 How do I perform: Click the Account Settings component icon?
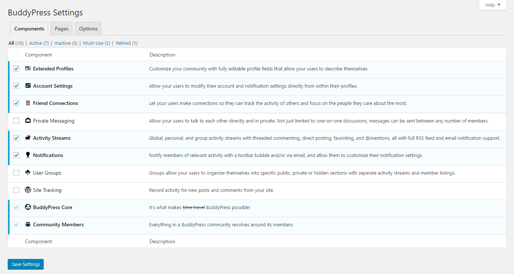[28, 86]
